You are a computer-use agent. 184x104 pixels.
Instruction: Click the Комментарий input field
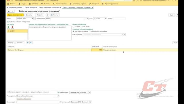pos(38,102)
